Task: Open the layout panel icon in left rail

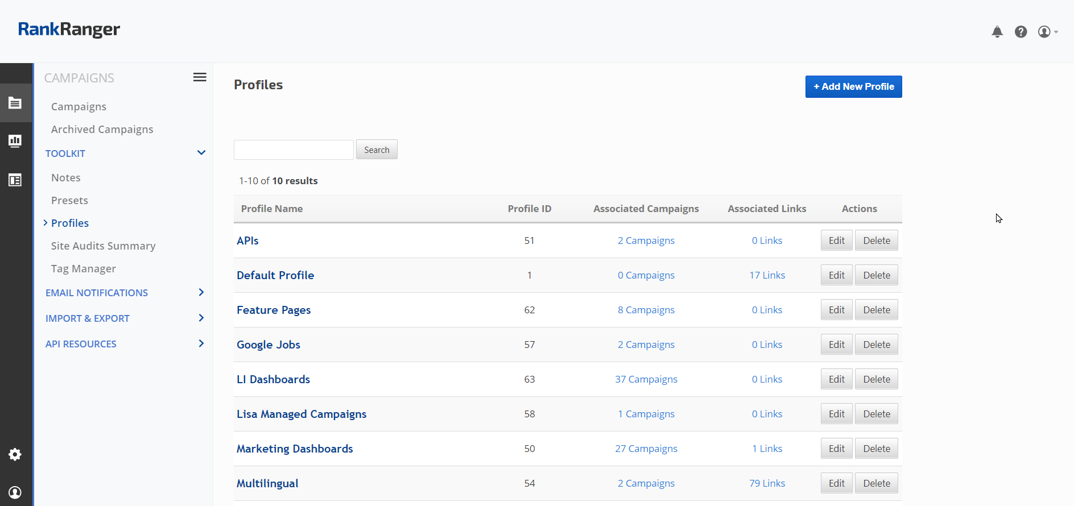Action: [15, 180]
